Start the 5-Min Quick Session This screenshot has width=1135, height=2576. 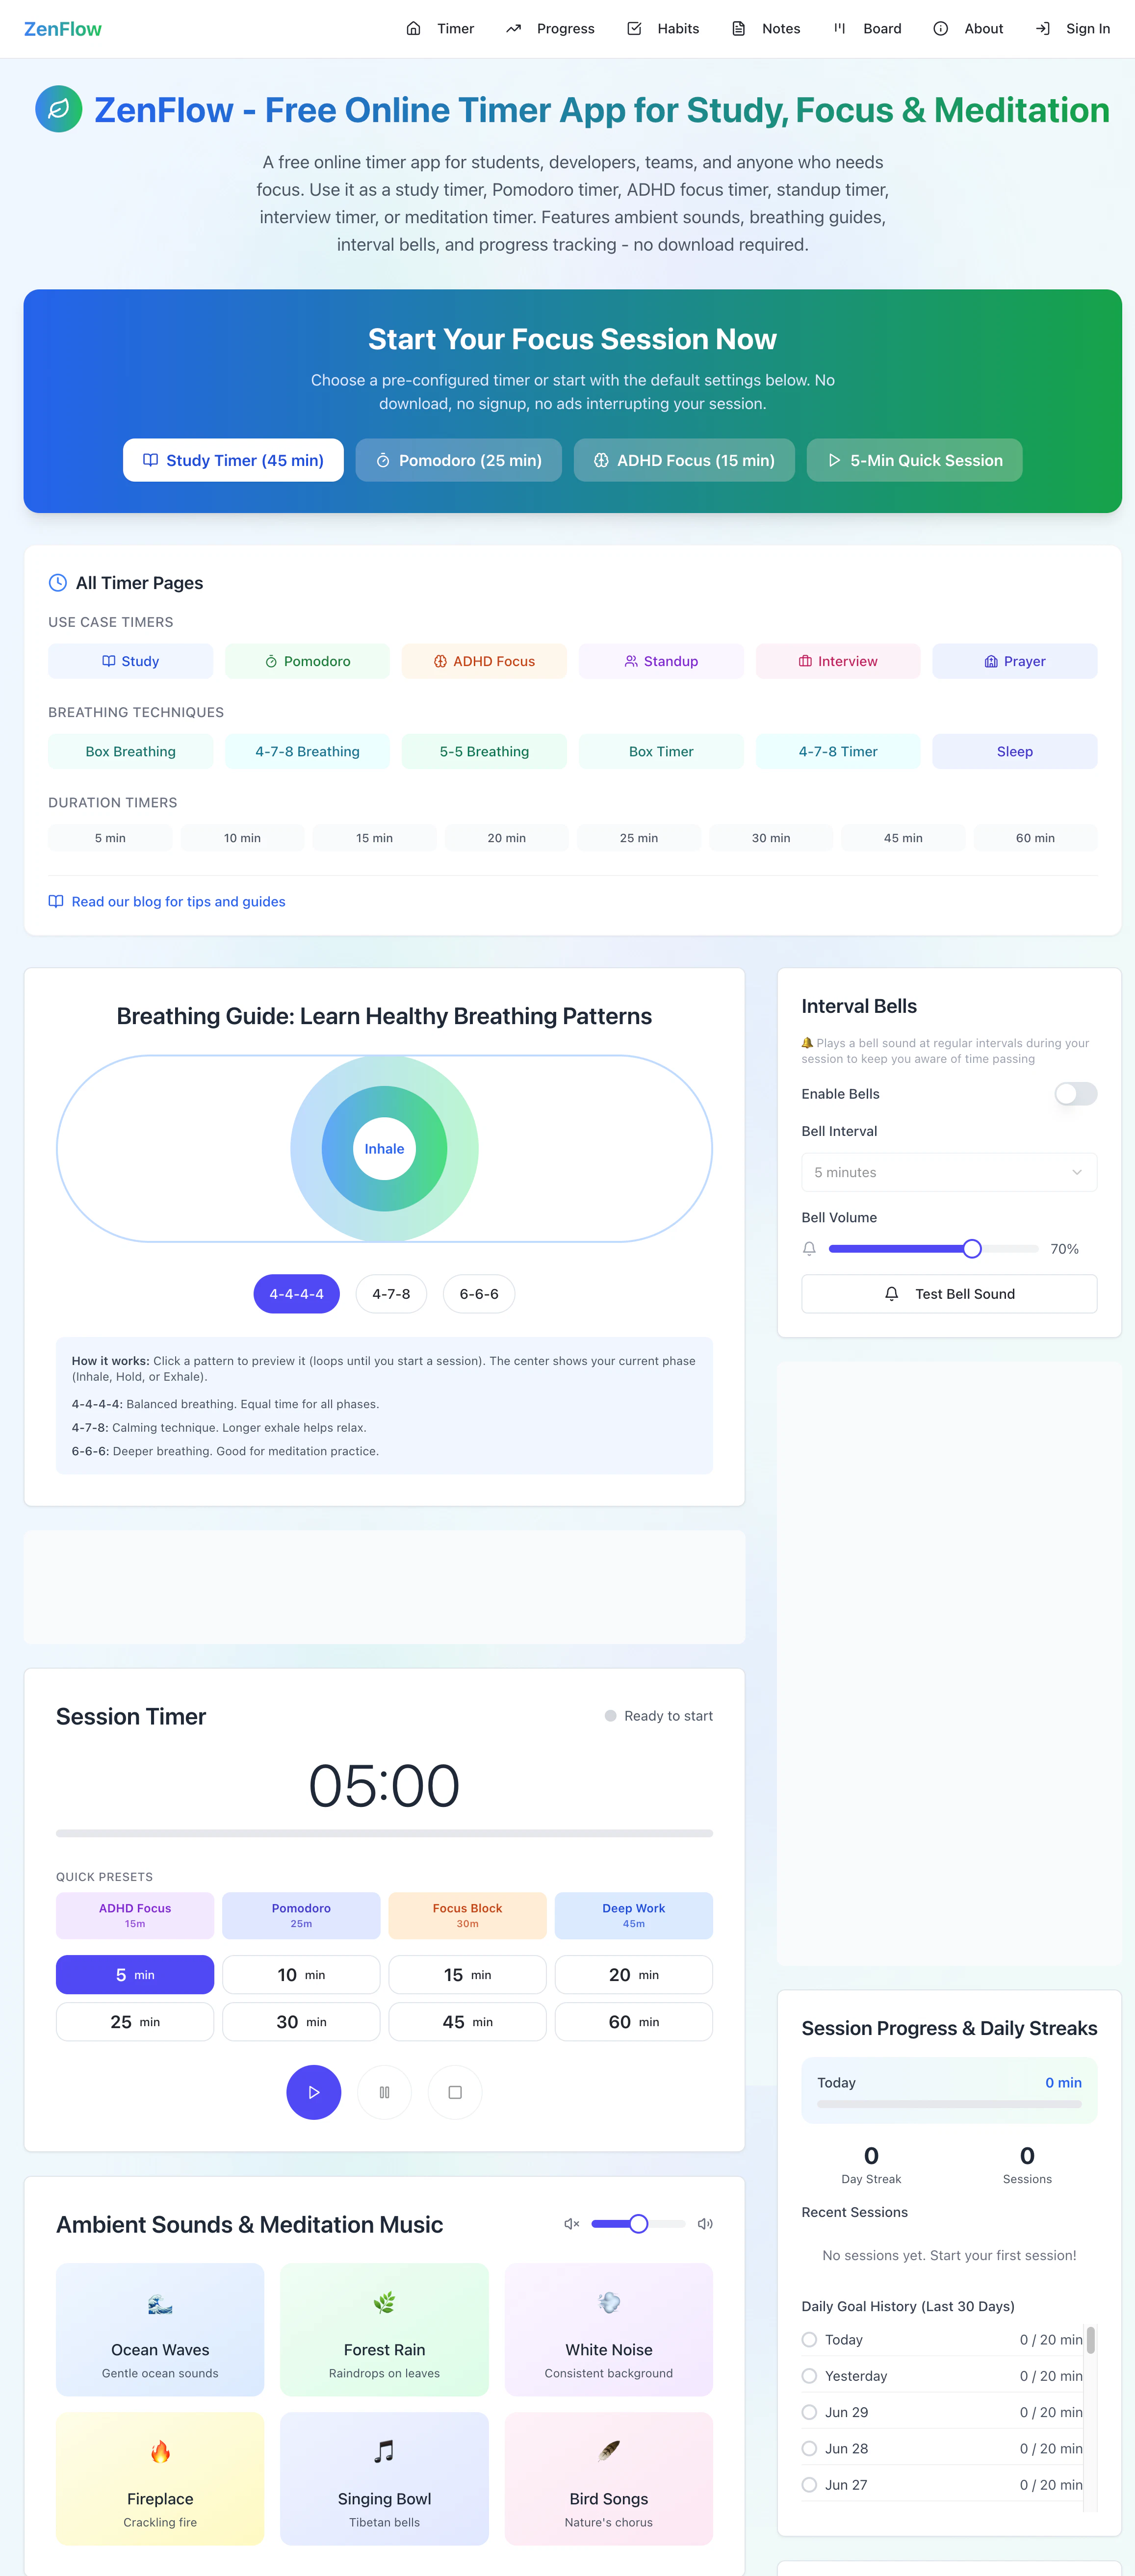[x=914, y=460]
